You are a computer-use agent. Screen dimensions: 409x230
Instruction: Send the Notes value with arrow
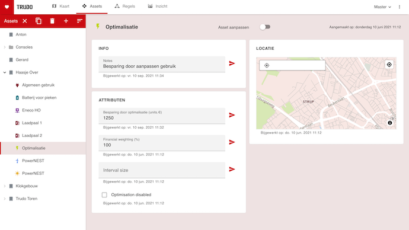232,63
